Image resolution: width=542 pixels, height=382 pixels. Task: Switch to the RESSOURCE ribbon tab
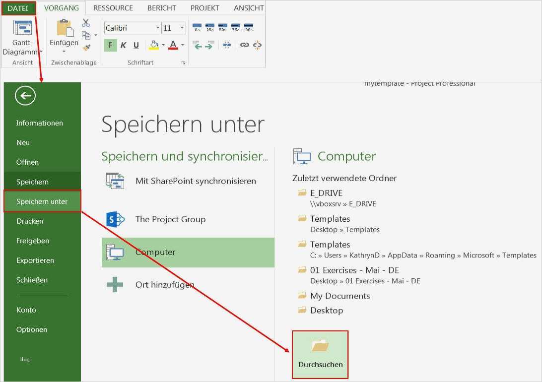tap(113, 8)
